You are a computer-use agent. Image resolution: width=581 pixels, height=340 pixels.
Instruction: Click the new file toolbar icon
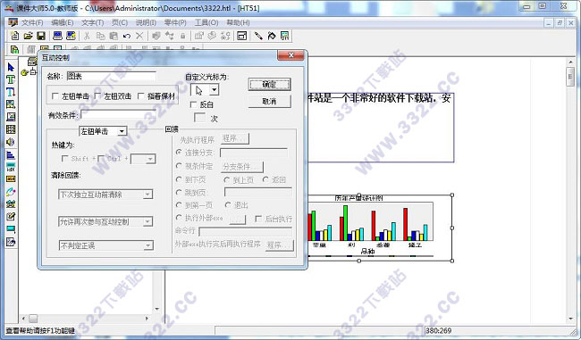pyautogui.click(x=15, y=36)
